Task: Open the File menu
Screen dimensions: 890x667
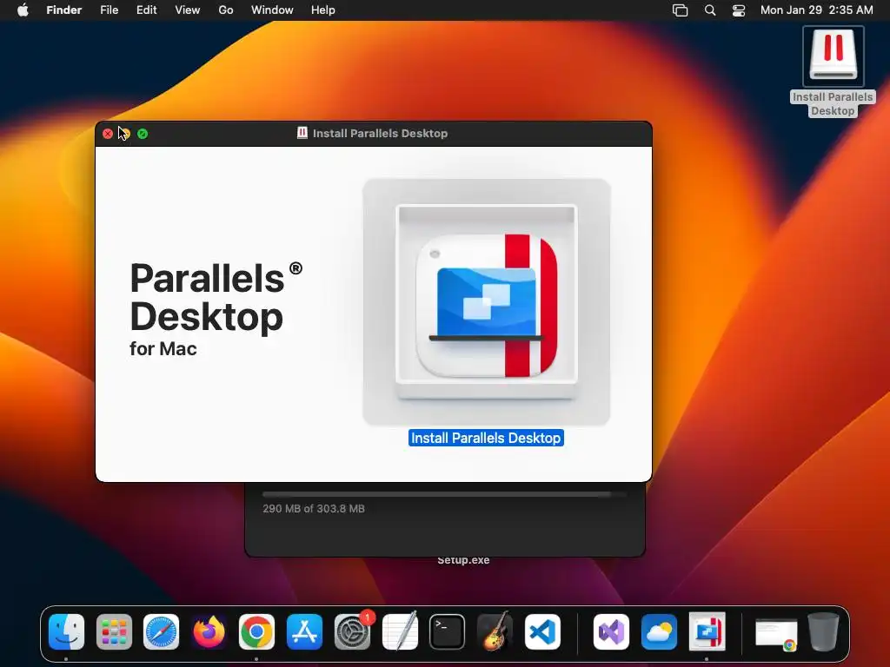Action: point(109,10)
